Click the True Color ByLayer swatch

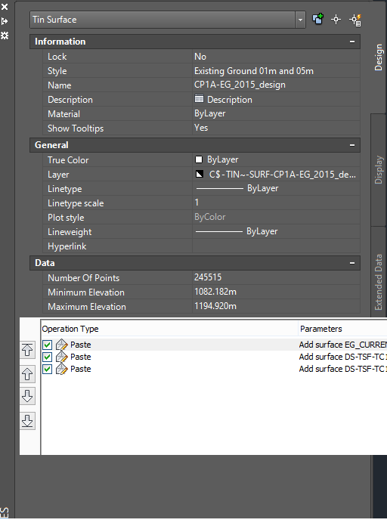tap(199, 159)
